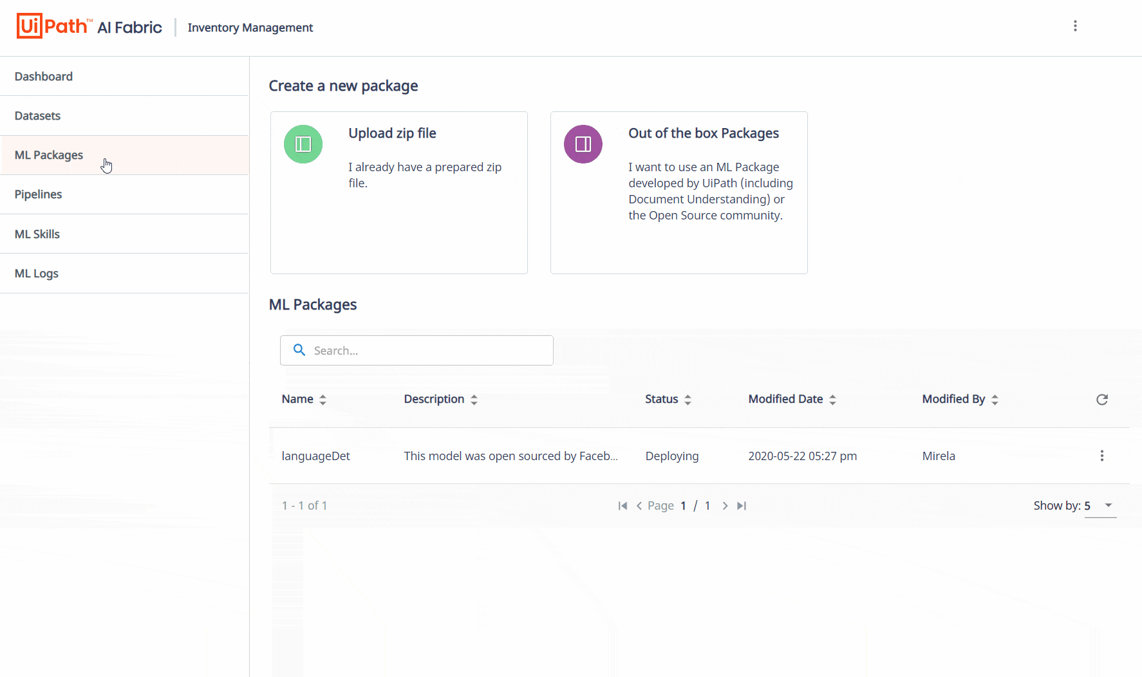
Task: Go to the last page
Action: pos(742,506)
